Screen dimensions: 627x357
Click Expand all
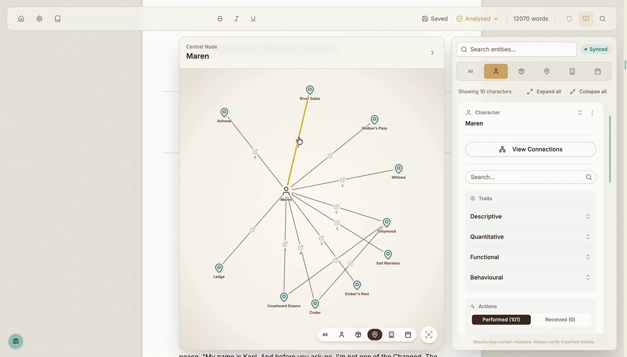point(544,92)
